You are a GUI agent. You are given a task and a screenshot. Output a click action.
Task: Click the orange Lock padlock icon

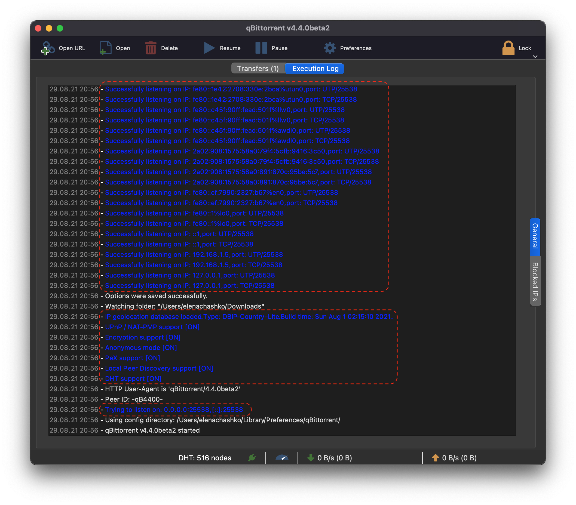tap(508, 48)
